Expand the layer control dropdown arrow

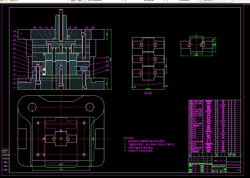[x=69, y=1]
